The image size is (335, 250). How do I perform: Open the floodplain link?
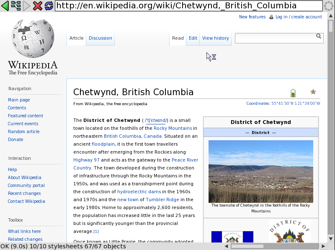103,144
